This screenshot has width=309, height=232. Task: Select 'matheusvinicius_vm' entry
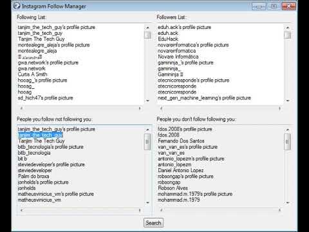39,200
